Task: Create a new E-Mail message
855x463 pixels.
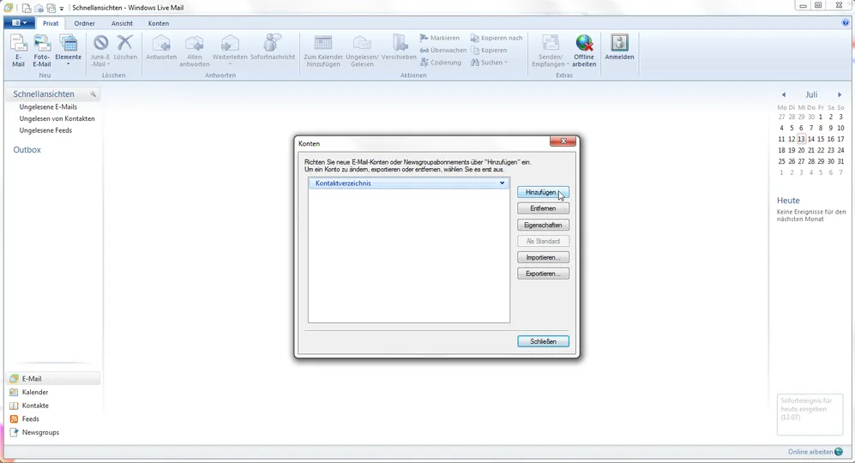Action: click(19, 51)
